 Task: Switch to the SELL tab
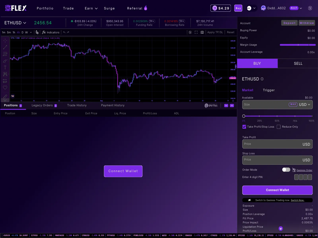[298, 64]
